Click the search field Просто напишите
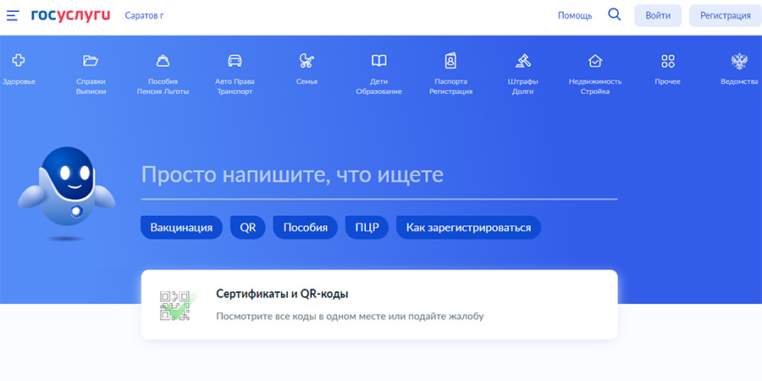Viewport: 762px width, 381px height. coord(378,175)
